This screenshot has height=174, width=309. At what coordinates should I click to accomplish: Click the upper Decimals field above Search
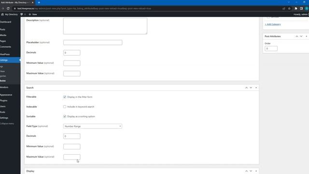click(72, 53)
